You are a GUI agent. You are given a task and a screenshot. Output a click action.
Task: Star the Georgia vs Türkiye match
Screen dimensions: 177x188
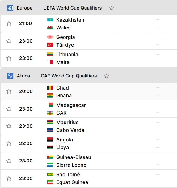pos(9,41)
